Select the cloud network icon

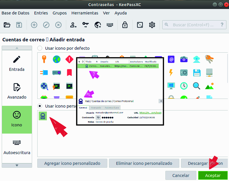[x=197, y=59]
